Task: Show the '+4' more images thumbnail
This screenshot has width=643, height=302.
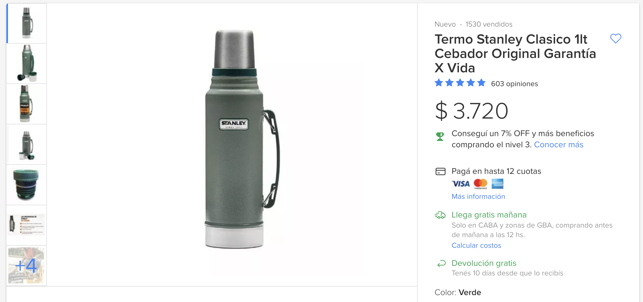Action: point(27,266)
